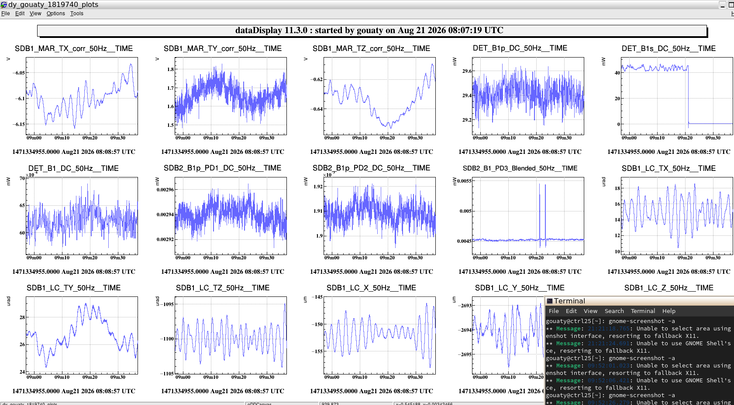This screenshot has height=405, width=734.
Task: Open the Options menu in dataDisplay
Action: [56, 14]
